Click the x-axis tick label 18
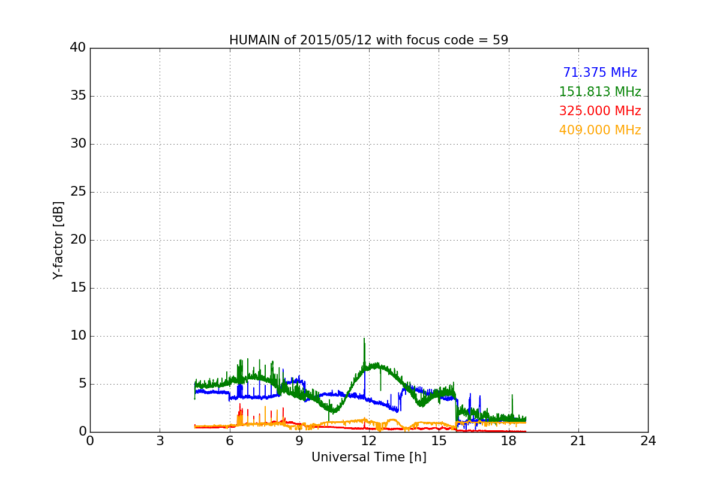The width and height of the screenshot is (720, 480). tap(509, 440)
